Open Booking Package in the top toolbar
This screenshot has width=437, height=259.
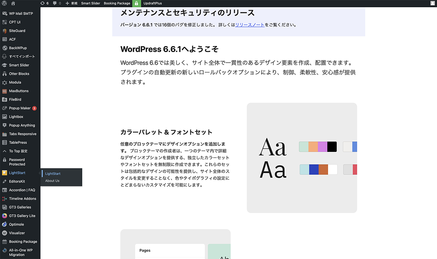coord(117,3)
